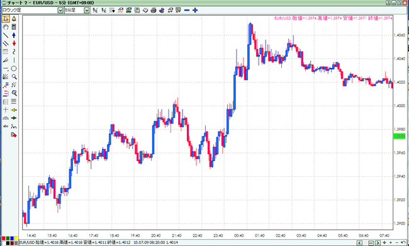The image size is (409, 246).
Task: Pick the yellow color swatch
Action: (x=16, y=238)
